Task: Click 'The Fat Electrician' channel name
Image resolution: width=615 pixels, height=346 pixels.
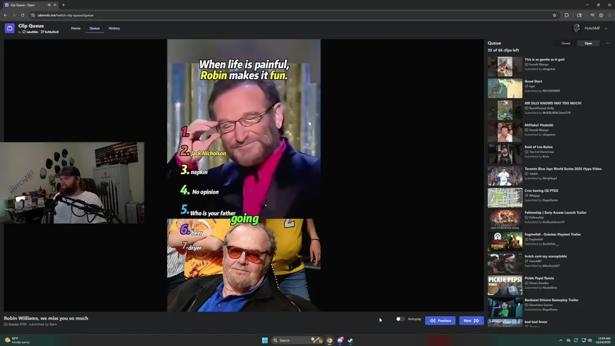Action: tap(542, 152)
